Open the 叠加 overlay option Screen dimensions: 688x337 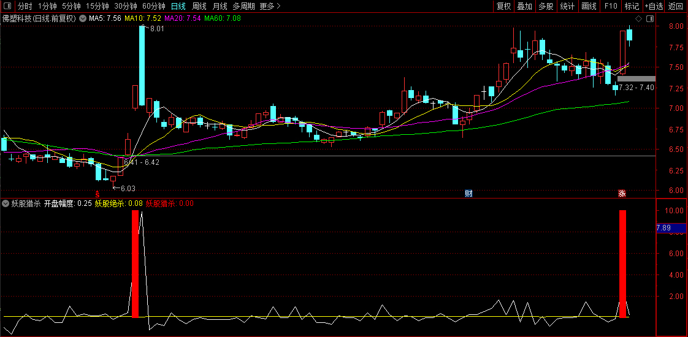524,6
